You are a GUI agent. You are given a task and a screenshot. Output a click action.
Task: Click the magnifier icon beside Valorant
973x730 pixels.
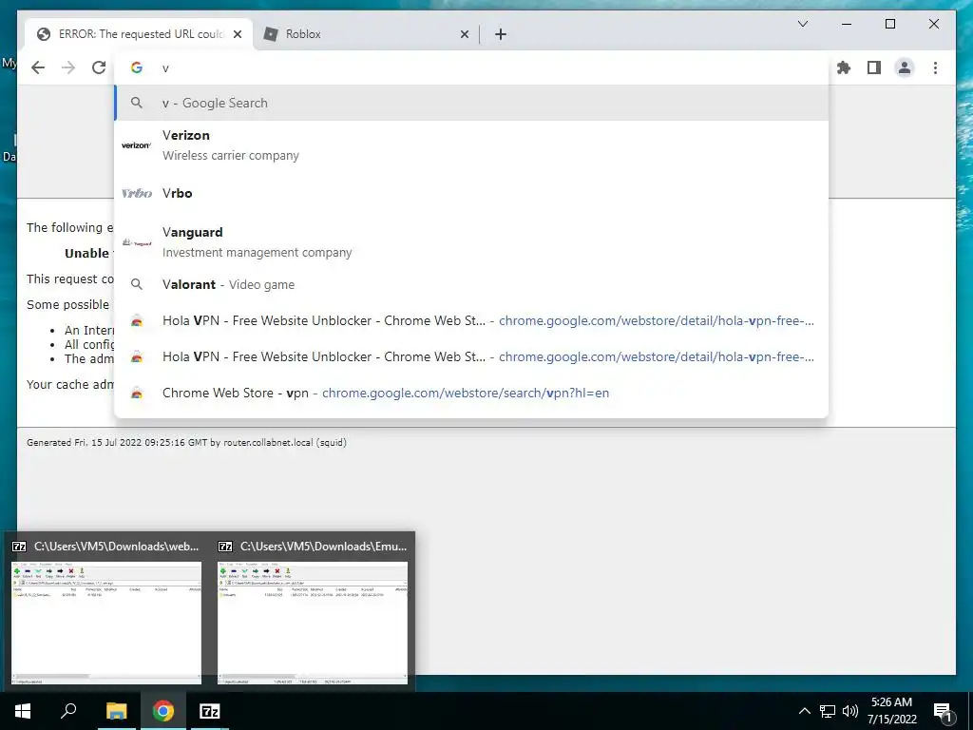point(137,284)
